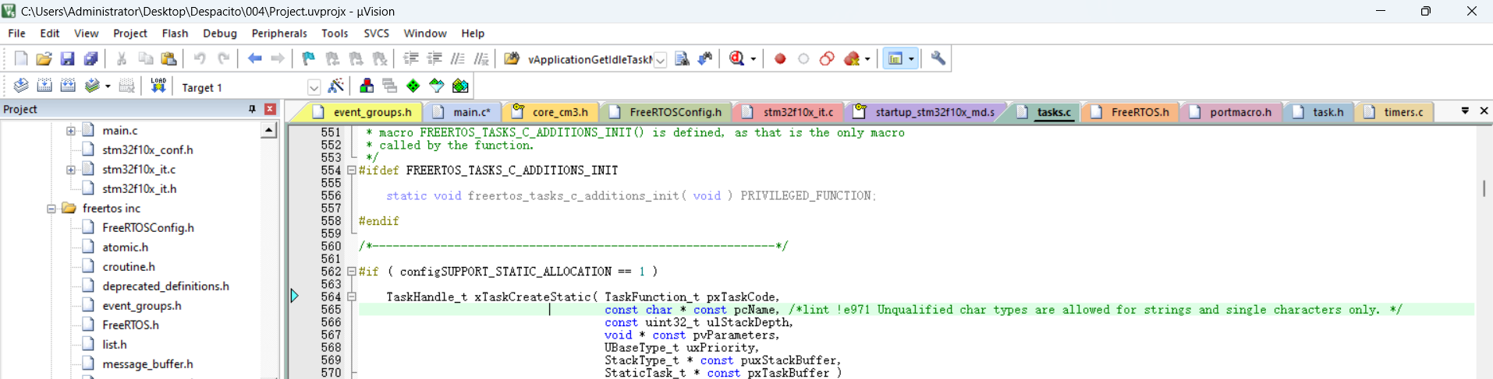Insert a breakpoint with the red circle icon

click(x=780, y=58)
